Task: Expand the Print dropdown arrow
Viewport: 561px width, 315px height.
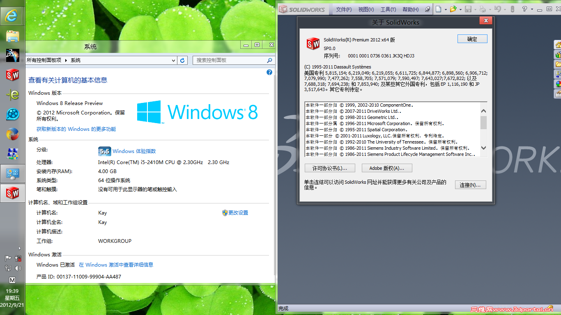Action: (490, 9)
